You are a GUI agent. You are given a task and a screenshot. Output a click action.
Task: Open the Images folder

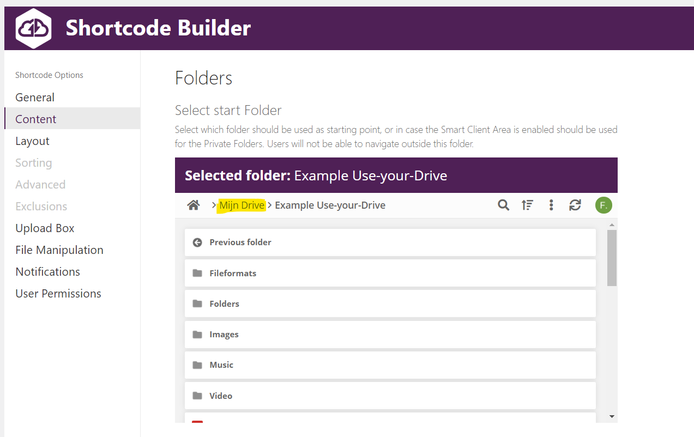point(224,335)
